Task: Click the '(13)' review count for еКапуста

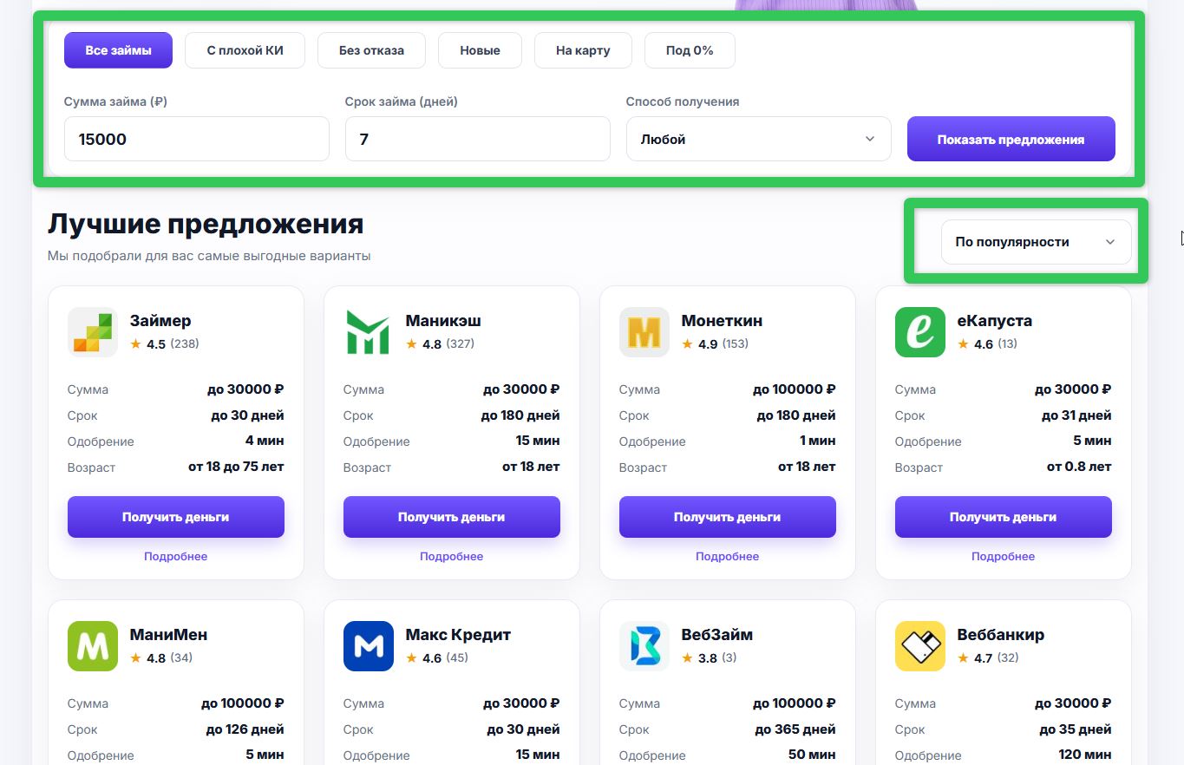Action: click(1007, 343)
